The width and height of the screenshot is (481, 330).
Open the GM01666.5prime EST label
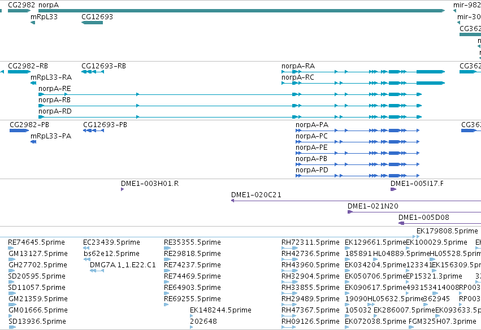point(38,310)
